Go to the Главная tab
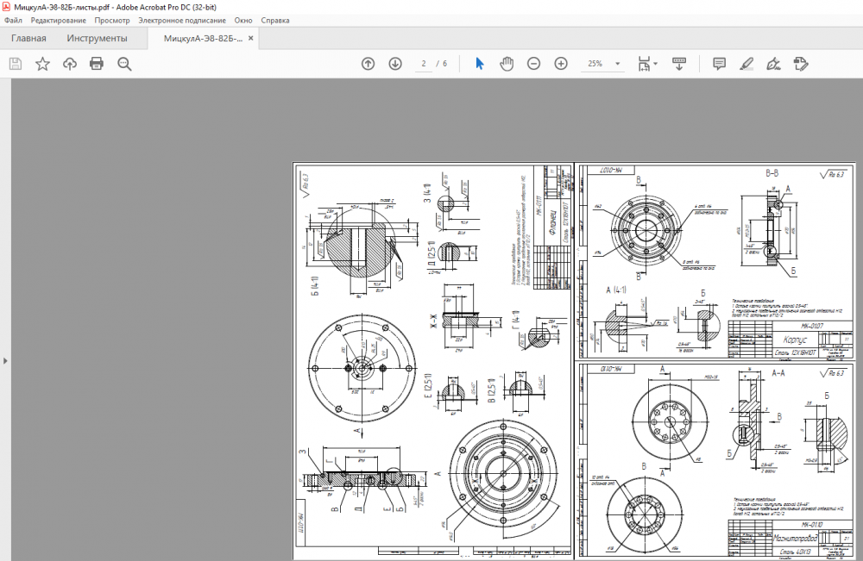Image resolution: width=863 pixels, height=561 pixels. click(28, 39)
